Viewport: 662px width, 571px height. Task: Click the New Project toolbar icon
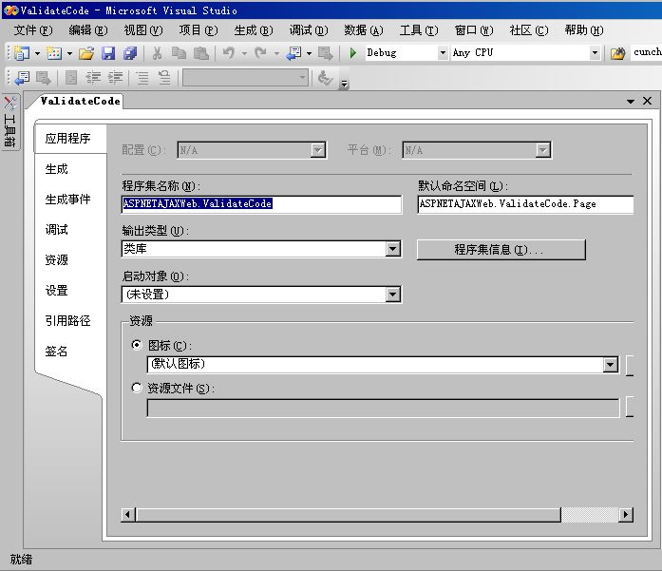click(x=22, y=53)
